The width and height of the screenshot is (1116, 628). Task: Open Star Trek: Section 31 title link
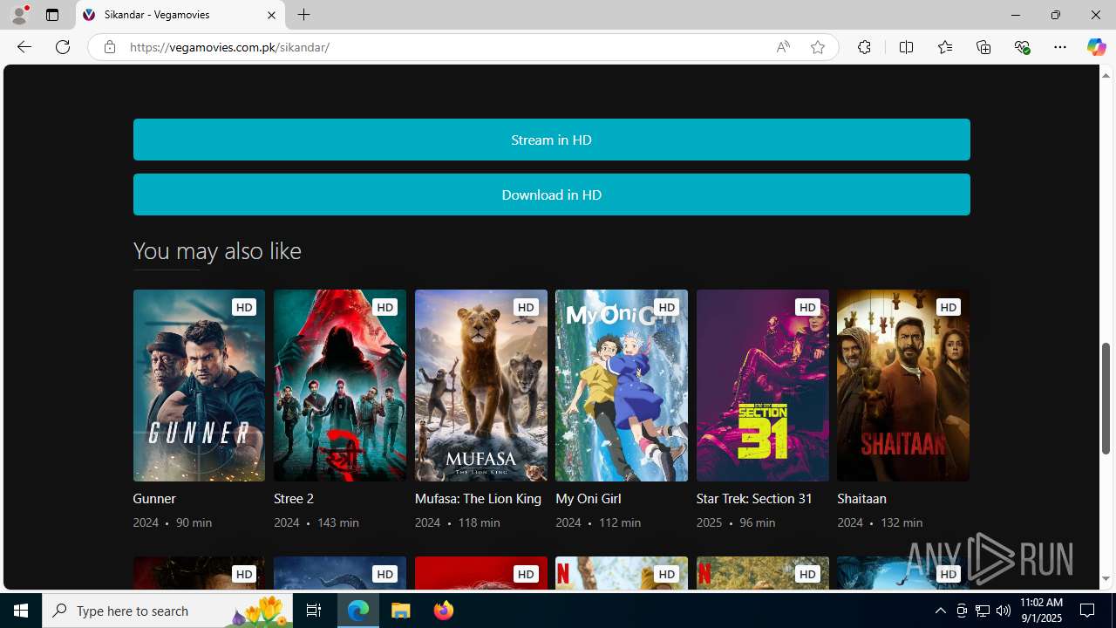tap(754, 499)
